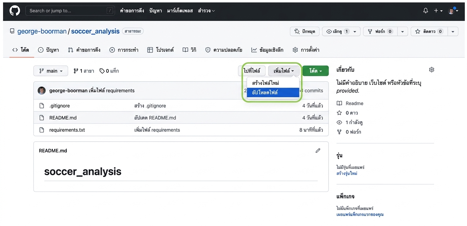The width and height of the screenshot is (467, 226).
Task: Click the "8 นาทีที่แล้ว" timestamp
Action: 311,130
